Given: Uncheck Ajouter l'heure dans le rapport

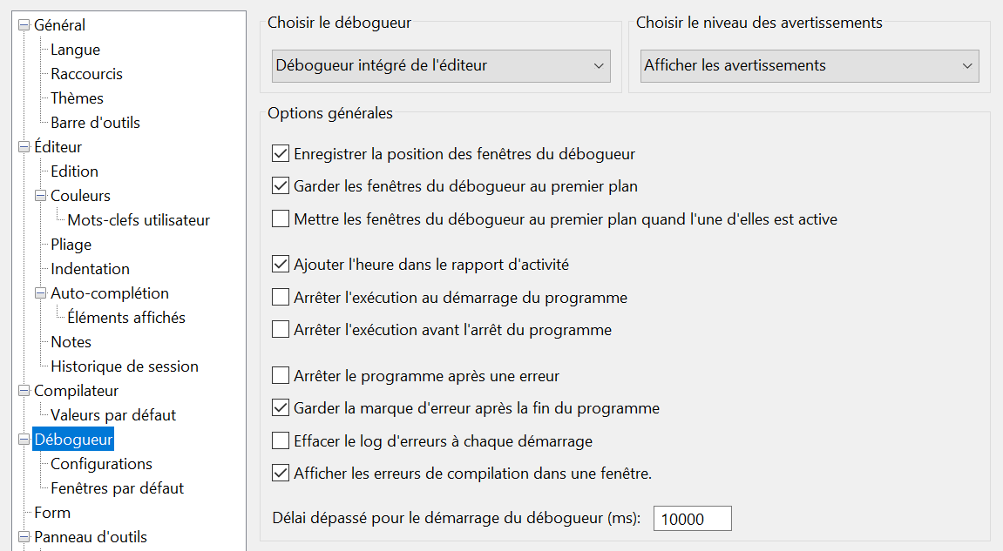Looking at the screenshot, I should coord(281,264).
